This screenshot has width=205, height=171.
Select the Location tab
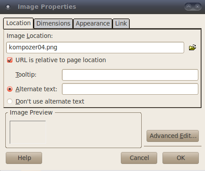coord(19,23)
